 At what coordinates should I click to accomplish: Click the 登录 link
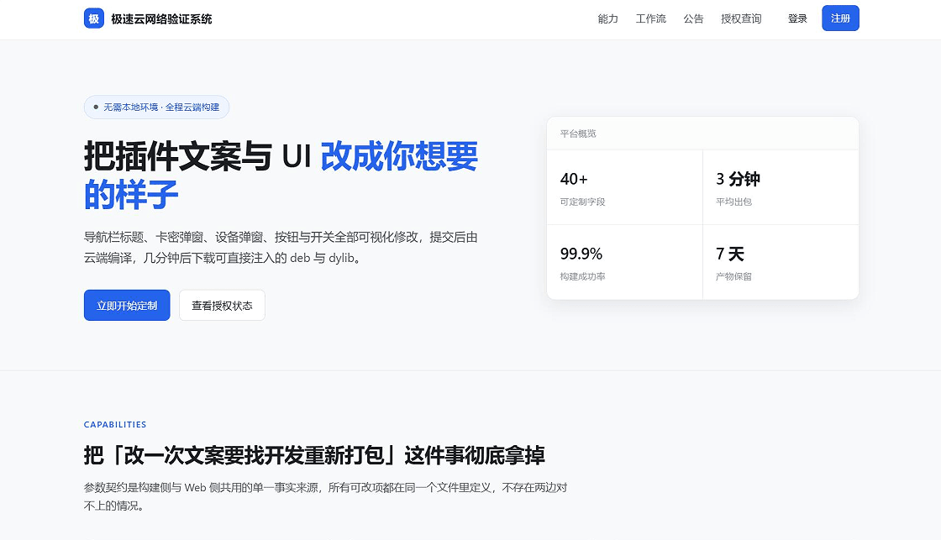pos(797,18)
